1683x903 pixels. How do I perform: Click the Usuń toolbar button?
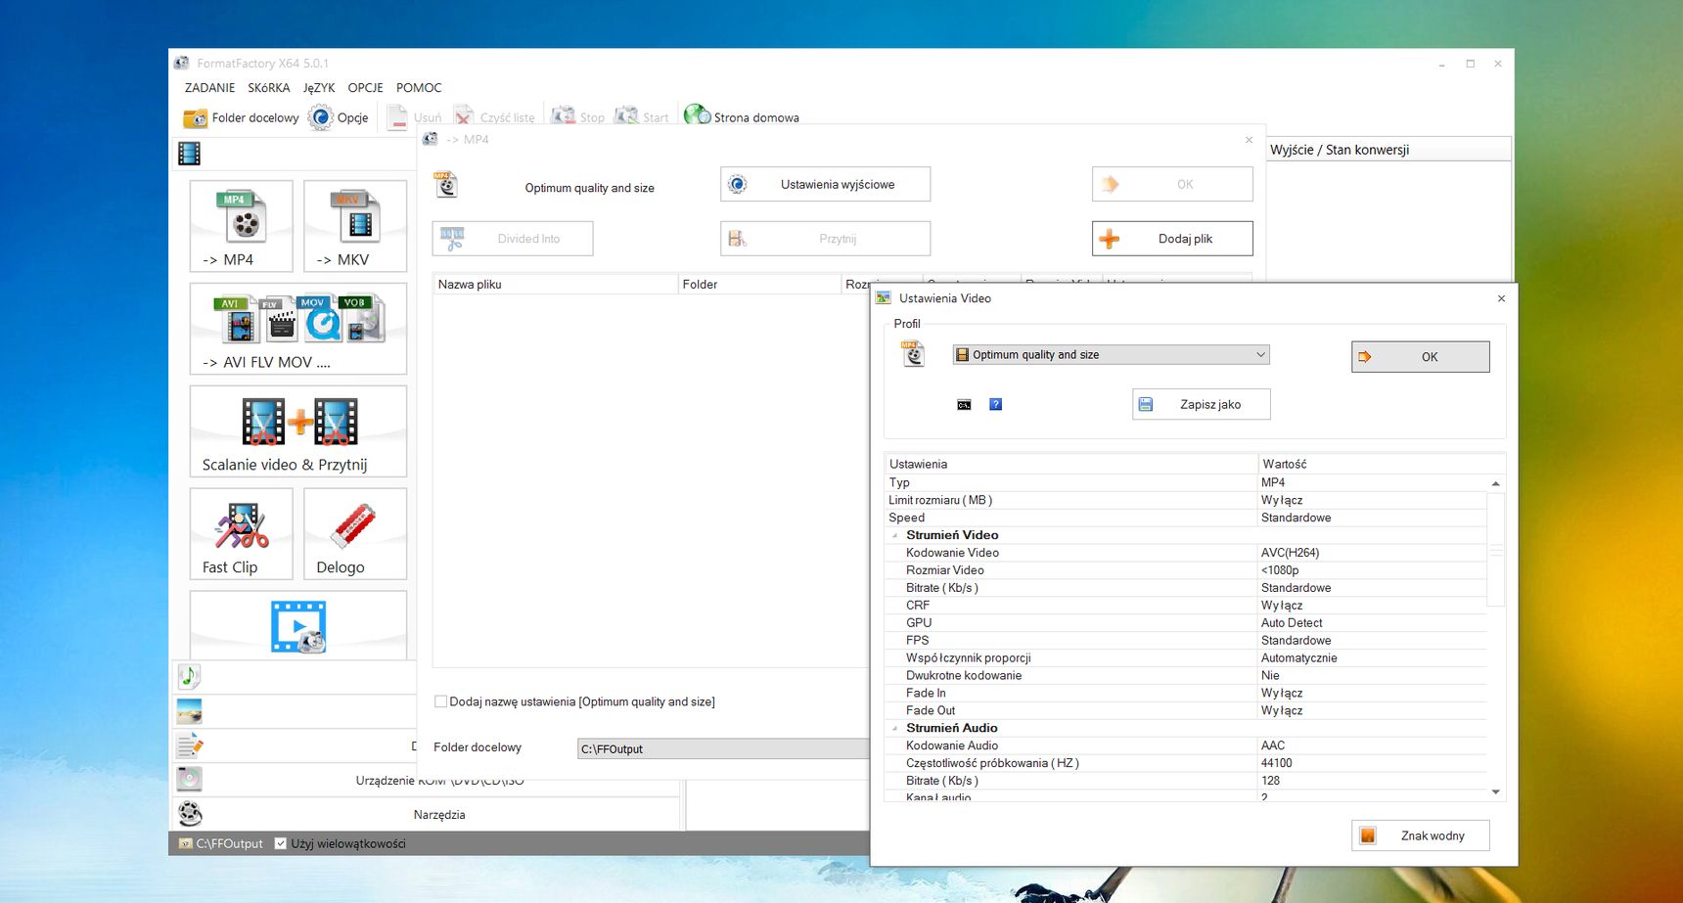414,117
